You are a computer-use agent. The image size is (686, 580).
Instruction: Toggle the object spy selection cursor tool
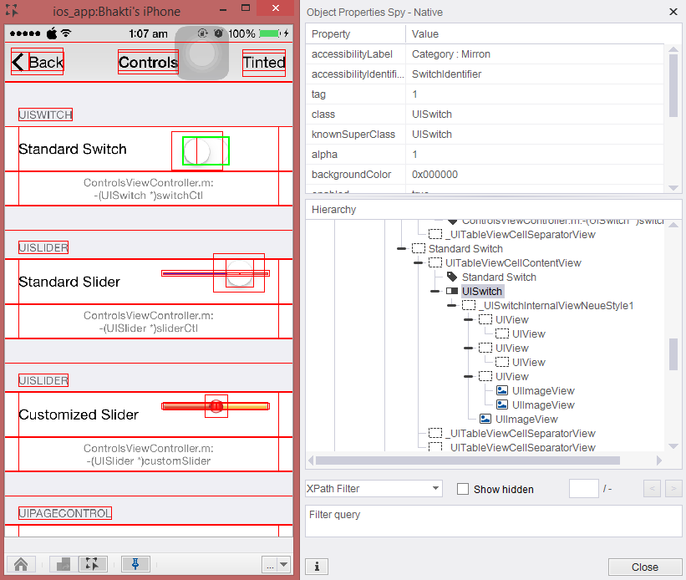point(93,564)
